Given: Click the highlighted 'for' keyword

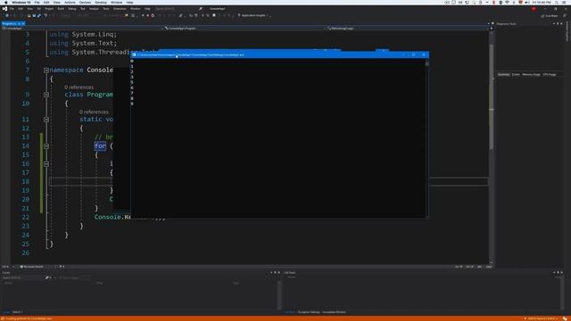Looking at the screenshot, I should [x=100, y=146].
